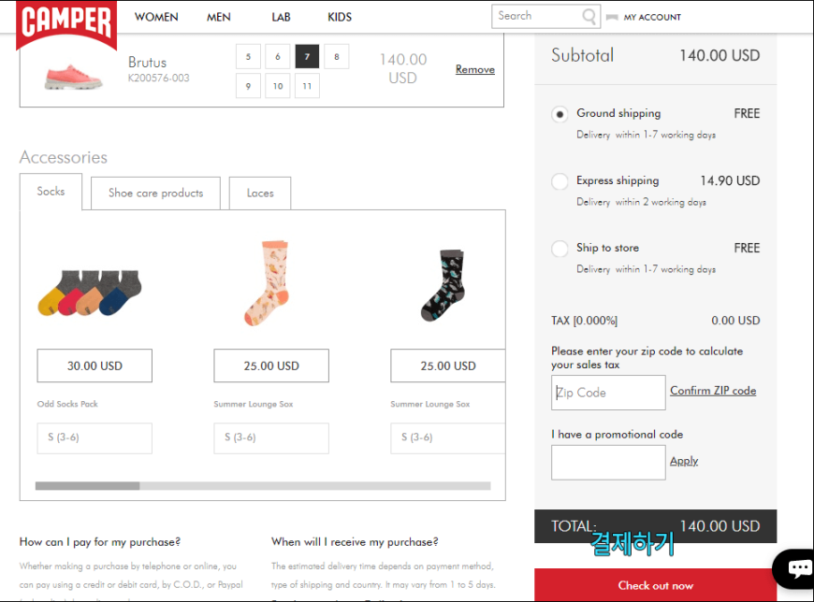
Task: Select shoe size 11
Action: 307,86
